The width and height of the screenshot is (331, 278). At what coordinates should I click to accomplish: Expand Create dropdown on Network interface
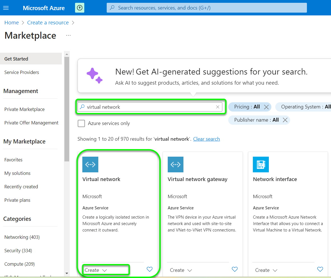(x=275, y=270)
